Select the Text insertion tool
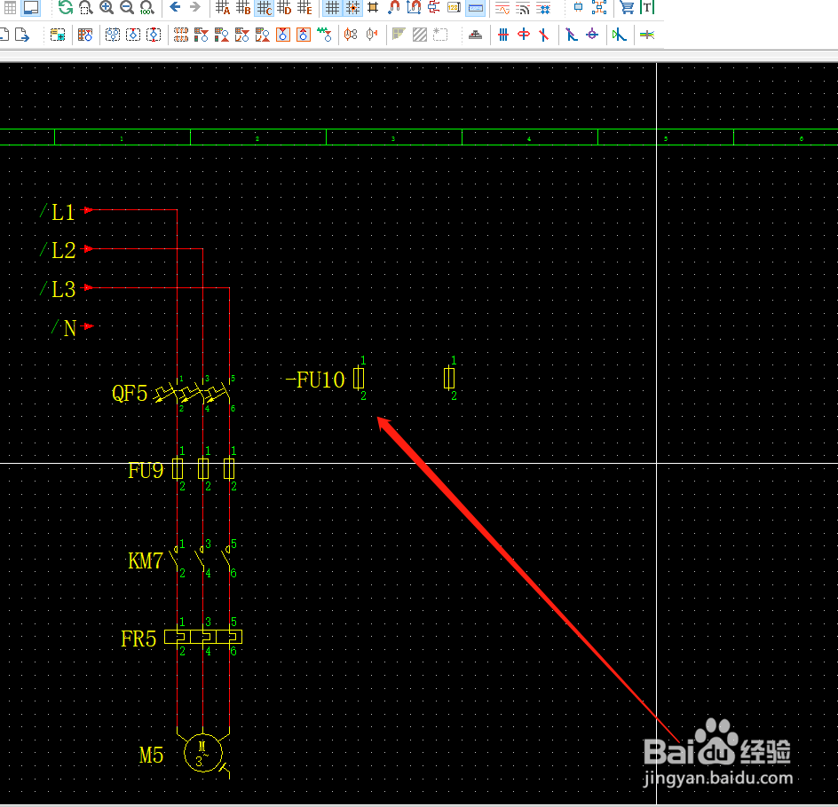 (646, 7)
